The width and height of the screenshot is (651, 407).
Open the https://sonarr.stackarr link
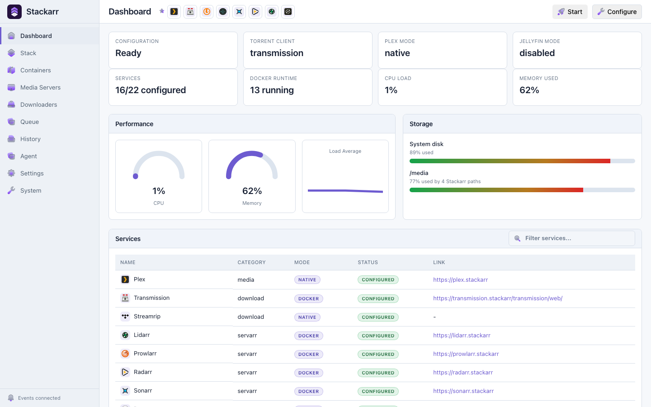tap(463, 391)
